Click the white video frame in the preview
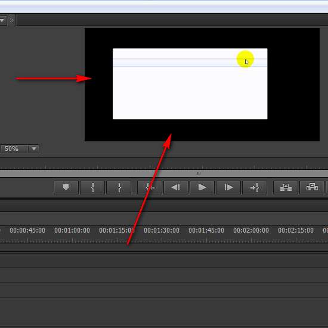Image resolution: width=328 pixels, height=328 pixels. click(x=190, y=84)
